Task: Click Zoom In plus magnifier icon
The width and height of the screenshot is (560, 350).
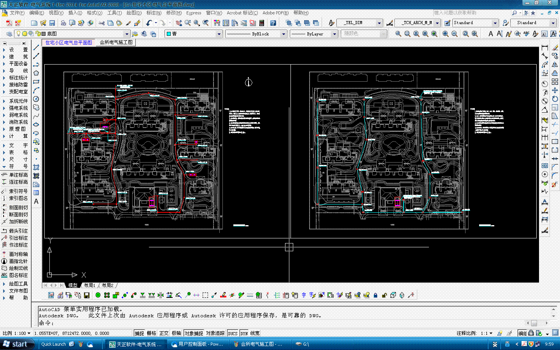Action: tap(445, 34)
